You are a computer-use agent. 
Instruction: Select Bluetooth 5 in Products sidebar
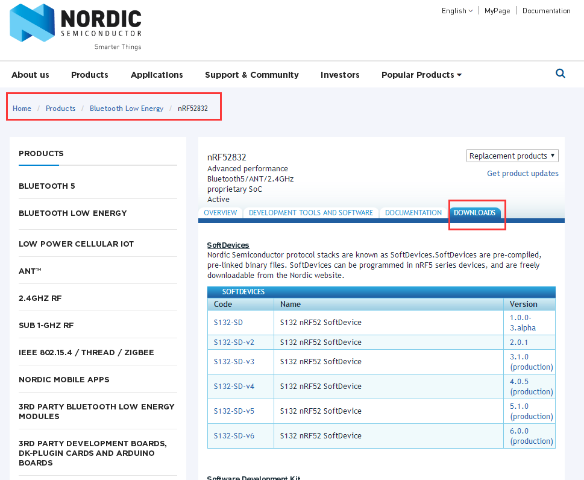point(47,186)
